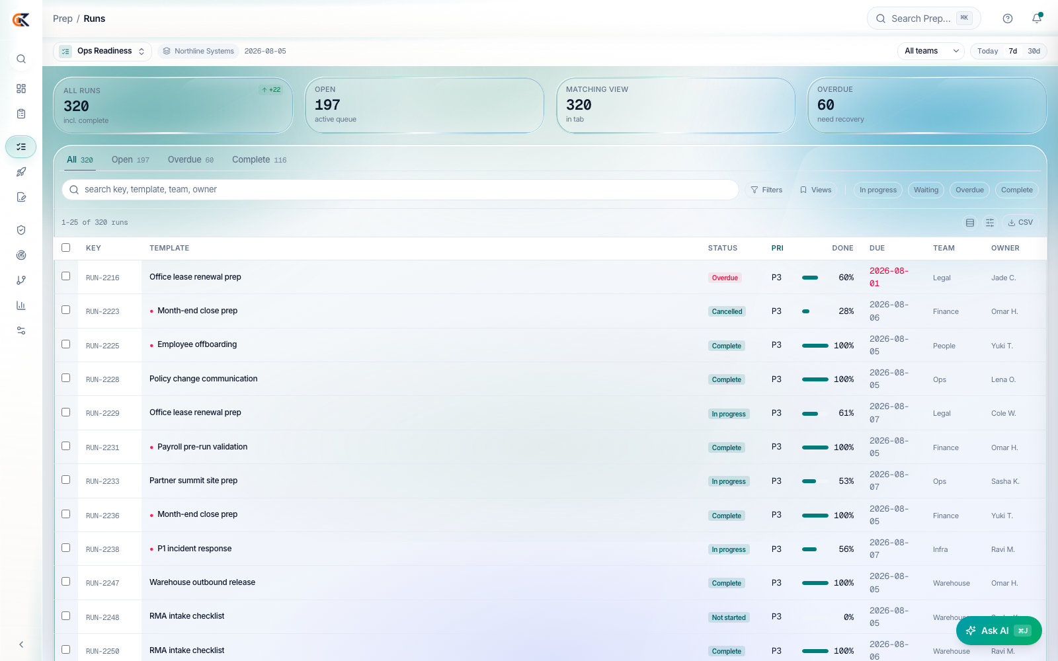Sort by the PRI column header
1058x661 pixels.
click(777, 249)
